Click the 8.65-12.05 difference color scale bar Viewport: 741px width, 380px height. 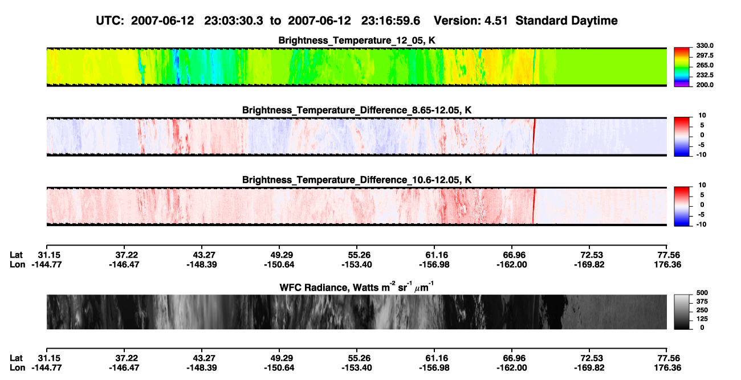pos(682,136)
